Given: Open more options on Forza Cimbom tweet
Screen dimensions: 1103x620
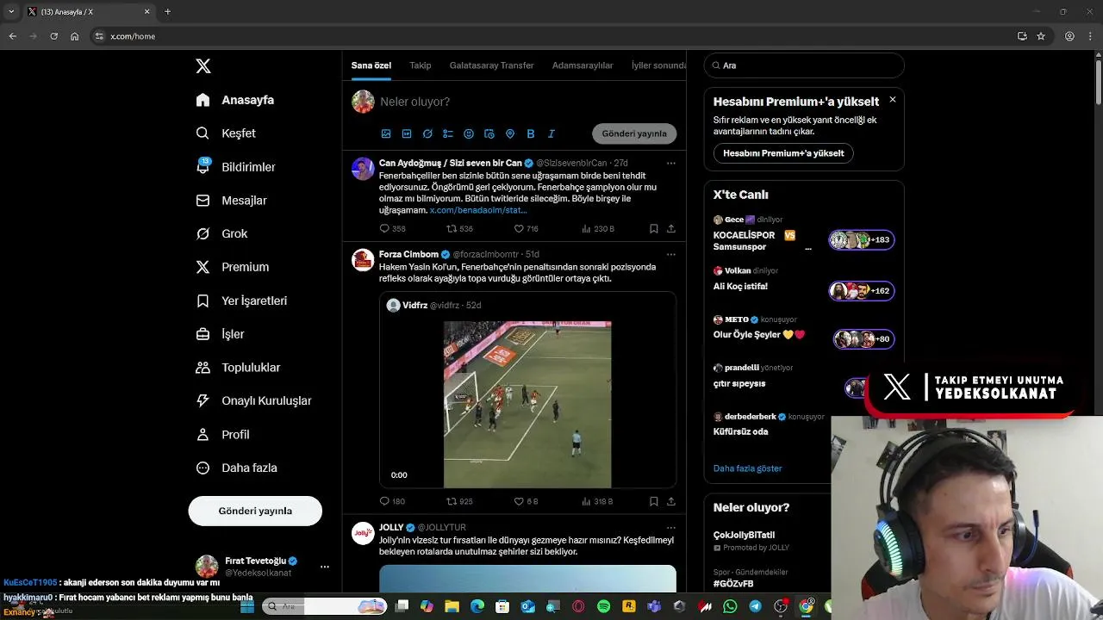Looking at the screenshot, I should pyautogui.click(x=671, y=254).
